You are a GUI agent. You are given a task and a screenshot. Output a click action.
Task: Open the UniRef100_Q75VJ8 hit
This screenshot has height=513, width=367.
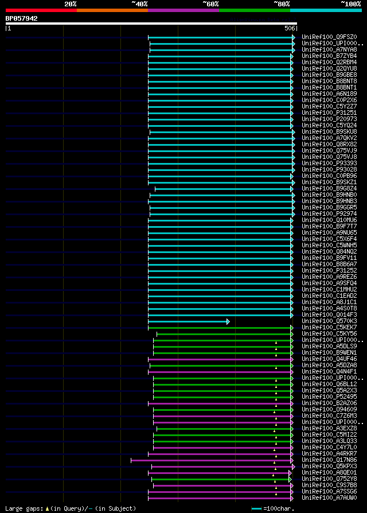point(329,157)
